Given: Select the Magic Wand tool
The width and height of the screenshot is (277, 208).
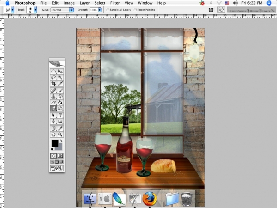Looking at the screenshot, I should [x=60, y=78].
